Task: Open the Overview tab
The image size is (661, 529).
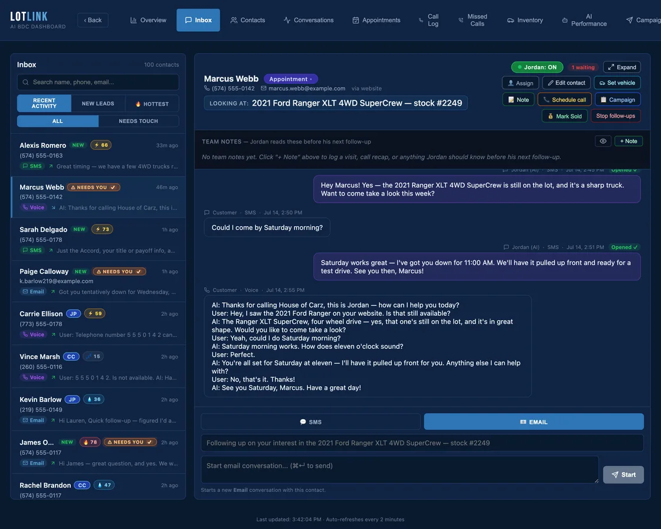Action: tap(148, 20)
